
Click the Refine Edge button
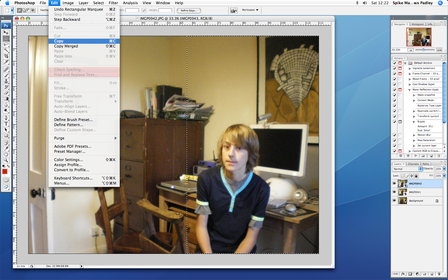(189, 11)
